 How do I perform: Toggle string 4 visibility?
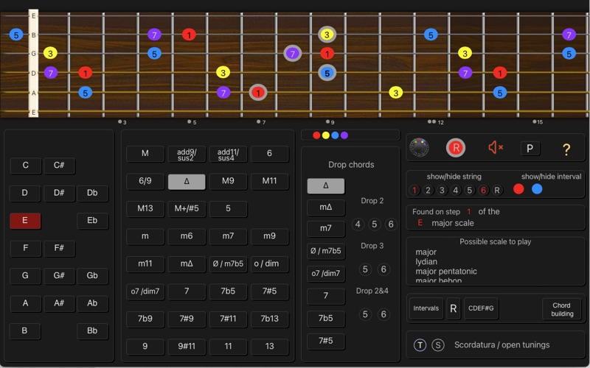point(456,190)
